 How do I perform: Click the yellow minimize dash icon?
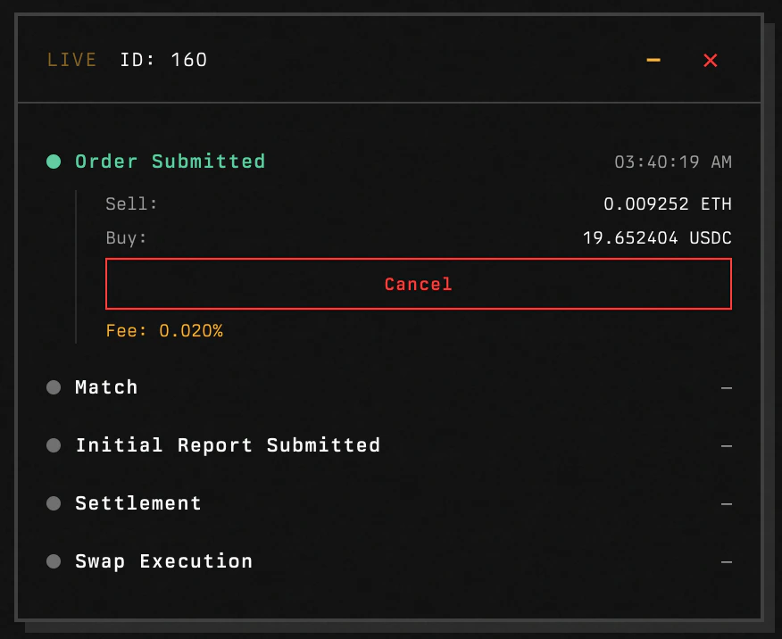click(653, 60)
